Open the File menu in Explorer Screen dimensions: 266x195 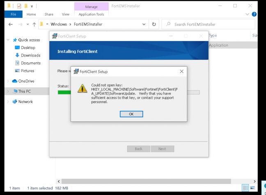(x=14, y=14)
